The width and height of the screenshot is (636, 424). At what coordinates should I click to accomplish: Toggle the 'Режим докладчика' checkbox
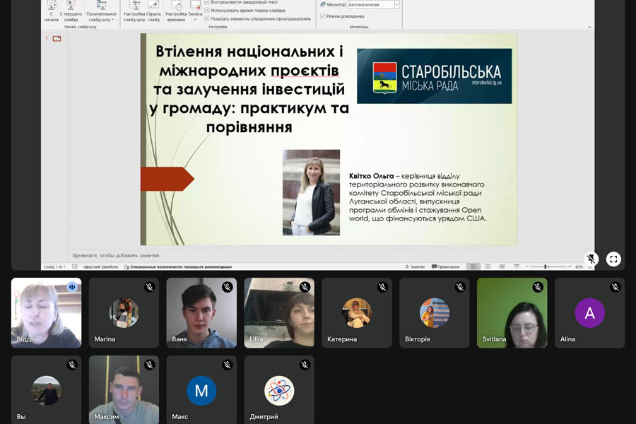[323, 16]
